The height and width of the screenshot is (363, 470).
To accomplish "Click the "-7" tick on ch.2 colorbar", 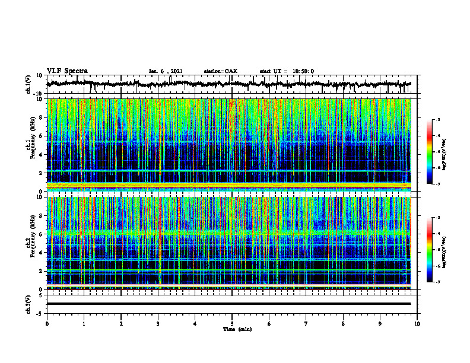I will tap(438, 282).
